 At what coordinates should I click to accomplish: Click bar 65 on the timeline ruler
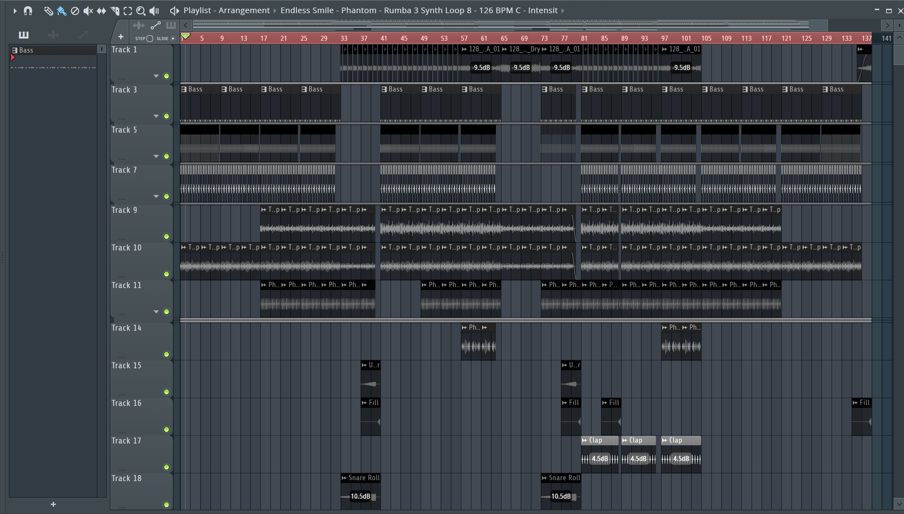[x=504, y=38]
